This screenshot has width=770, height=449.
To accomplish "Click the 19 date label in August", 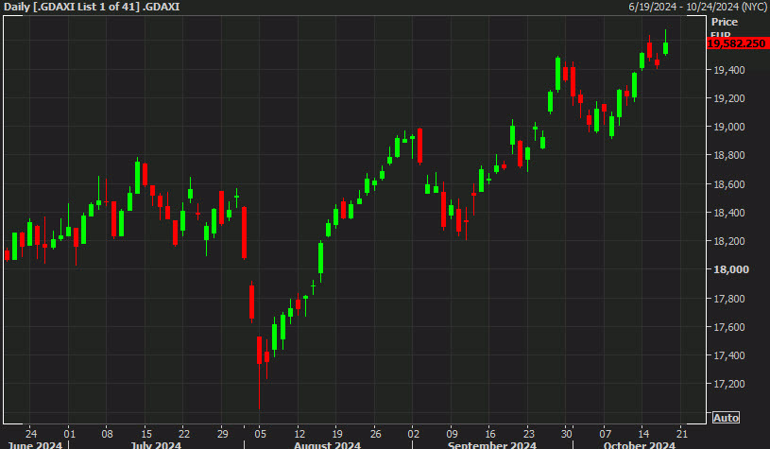I will click(x=337, y=434).
